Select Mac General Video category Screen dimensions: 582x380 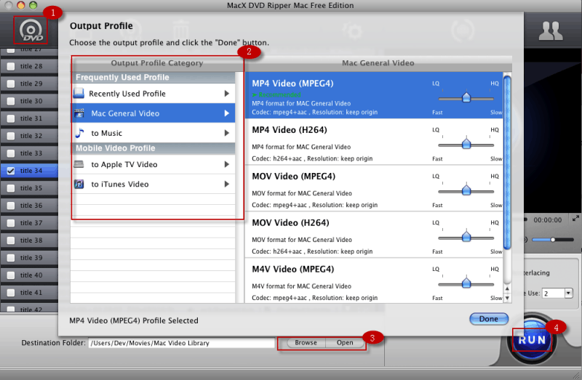(153, 113)
